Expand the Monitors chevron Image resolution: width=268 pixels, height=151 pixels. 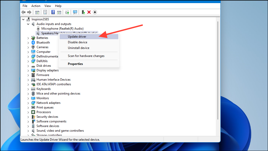[x=28, y=98]
